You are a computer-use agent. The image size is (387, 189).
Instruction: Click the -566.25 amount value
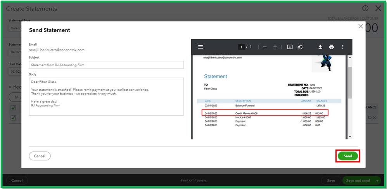click(x=307, y=113)
